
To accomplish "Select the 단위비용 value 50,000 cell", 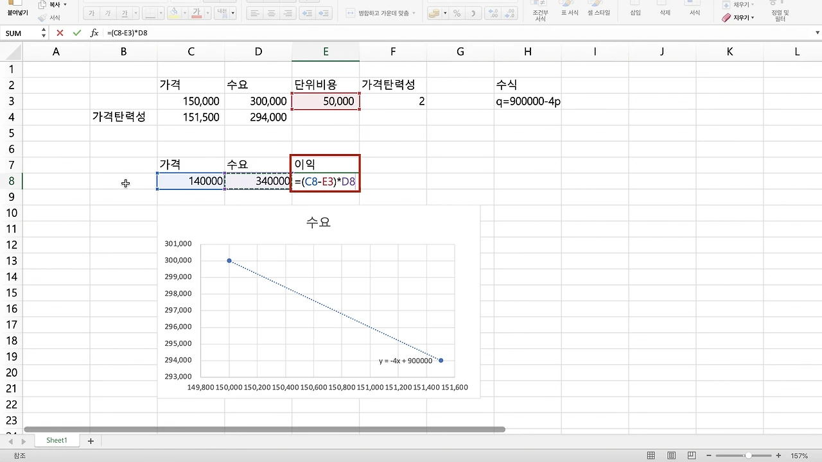I will (326, 101).
